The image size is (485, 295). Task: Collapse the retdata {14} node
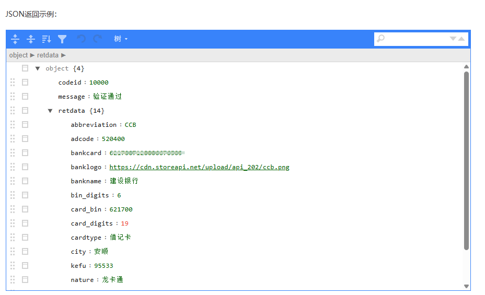click(x=50, y=111)
